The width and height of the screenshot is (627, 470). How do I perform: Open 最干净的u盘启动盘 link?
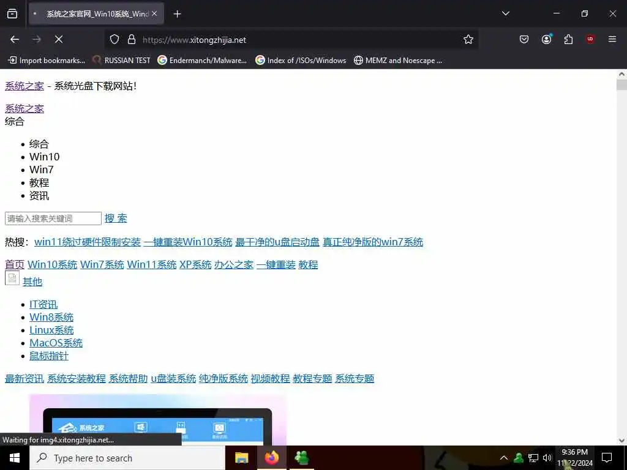277,242
